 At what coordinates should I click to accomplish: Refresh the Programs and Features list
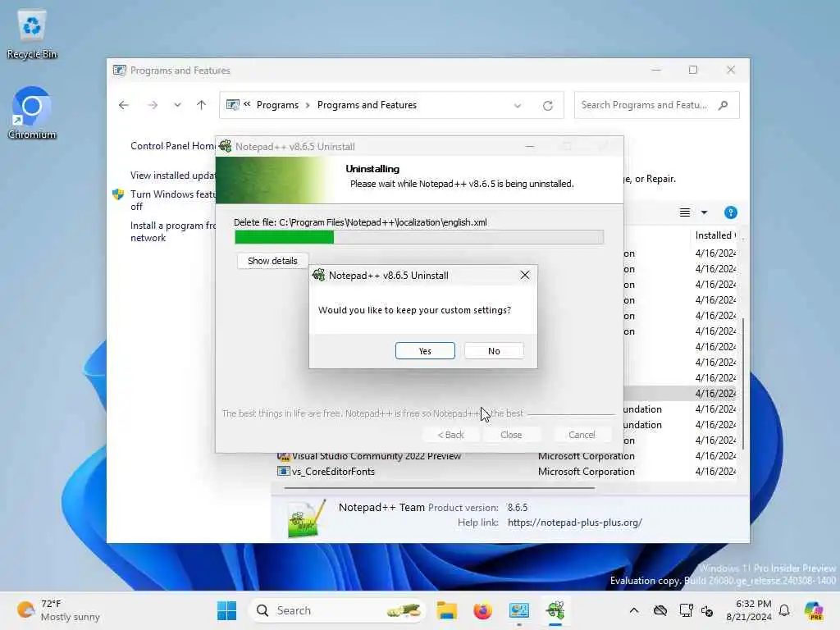coord(547,106)
